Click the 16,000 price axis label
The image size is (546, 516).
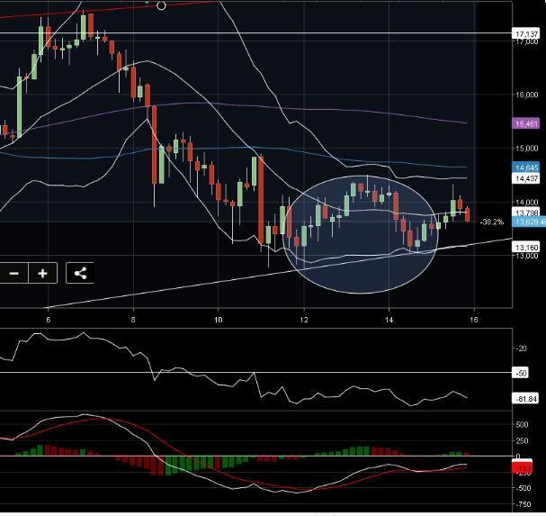(526, 95)
